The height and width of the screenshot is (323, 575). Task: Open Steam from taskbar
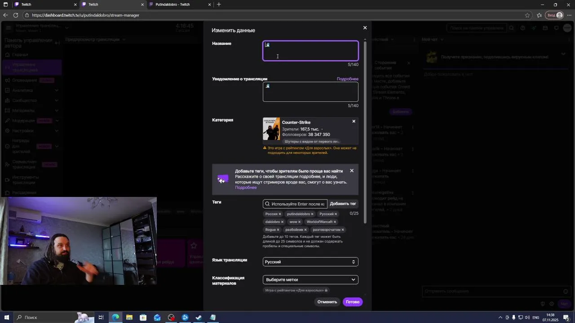(199, 318)
